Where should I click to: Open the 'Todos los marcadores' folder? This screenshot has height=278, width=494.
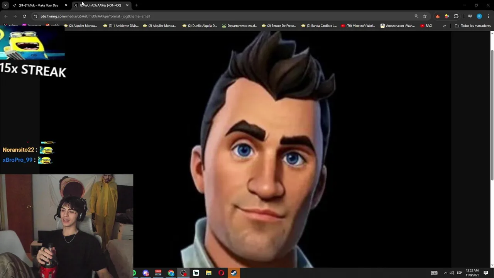click(473, 26)
